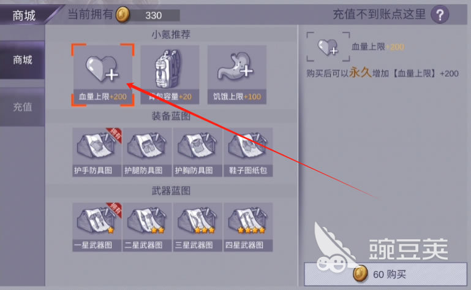Switch to the 充值 sidebar tab
471x290 pixels.
tap(22, 107)
